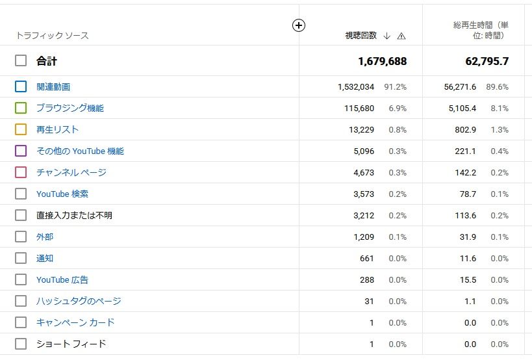Open the 外部 traffic source link
The width and height of the screenshot is (532, 362).
(45, 237)
